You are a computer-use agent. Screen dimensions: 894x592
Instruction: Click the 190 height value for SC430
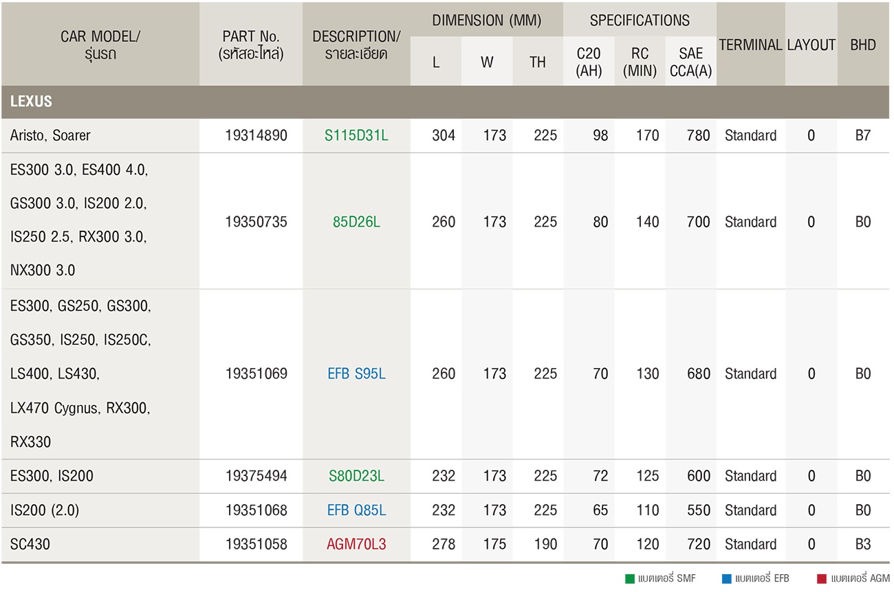coord(545,545)
